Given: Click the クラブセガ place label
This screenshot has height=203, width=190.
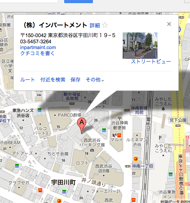Looking at the screenshot, I should [x=19, y=183].
